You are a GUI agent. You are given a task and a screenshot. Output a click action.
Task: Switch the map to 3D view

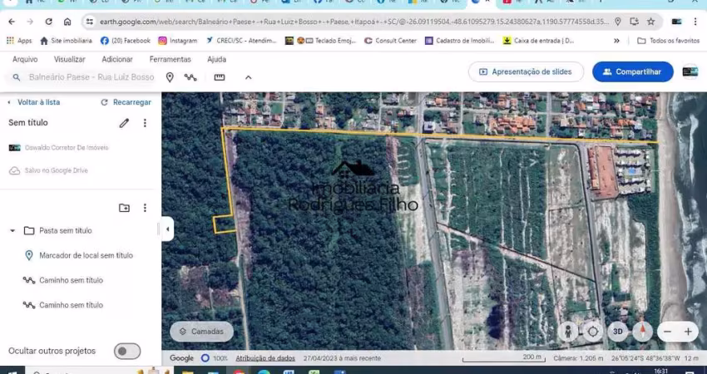tap(617, 332)
